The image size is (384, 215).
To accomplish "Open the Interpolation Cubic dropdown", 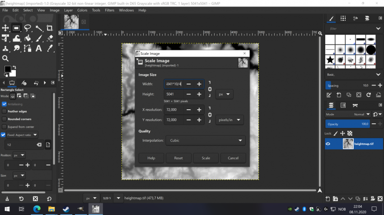I will (206, 140).
